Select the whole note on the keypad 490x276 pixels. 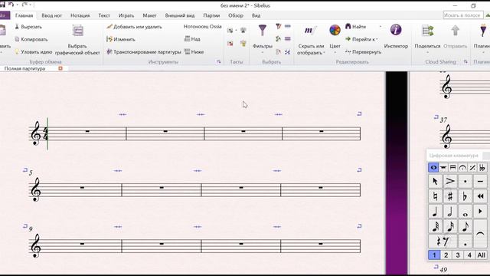465,212
